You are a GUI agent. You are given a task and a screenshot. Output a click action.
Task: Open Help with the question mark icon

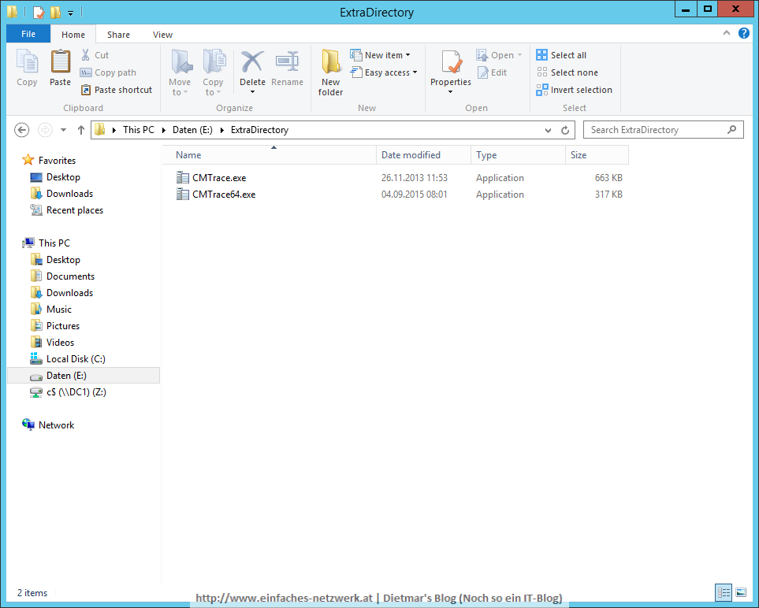pos(744,33)
